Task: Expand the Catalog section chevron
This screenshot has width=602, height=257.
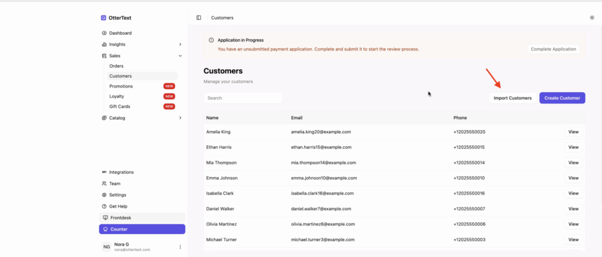Action: tap(180, 118)
